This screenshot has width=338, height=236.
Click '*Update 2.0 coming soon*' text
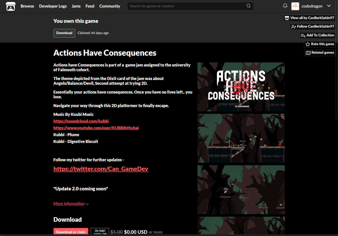click(x=81, y=189)
